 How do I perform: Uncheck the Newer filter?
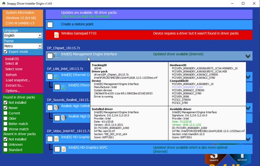point(5,108)
